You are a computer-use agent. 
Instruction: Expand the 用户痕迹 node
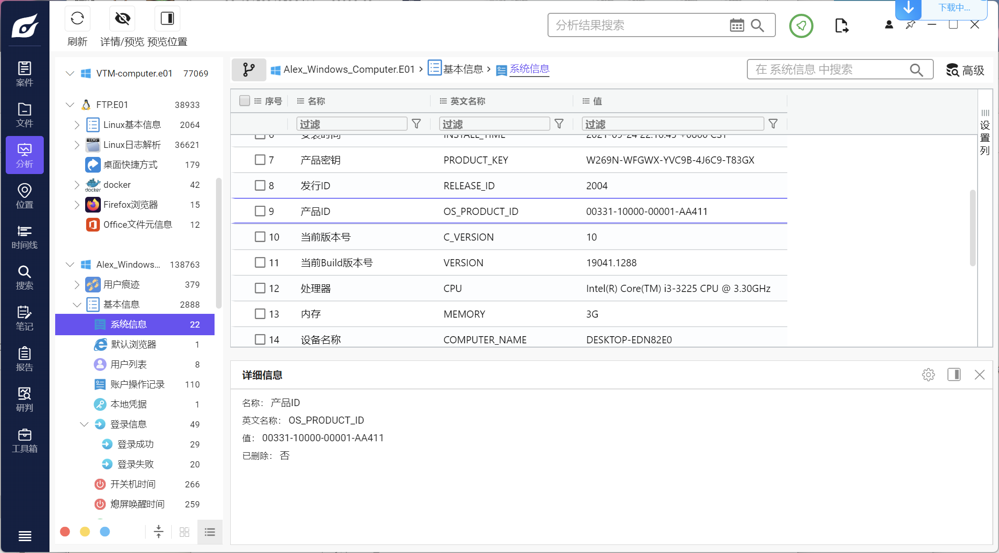point(77,284)
